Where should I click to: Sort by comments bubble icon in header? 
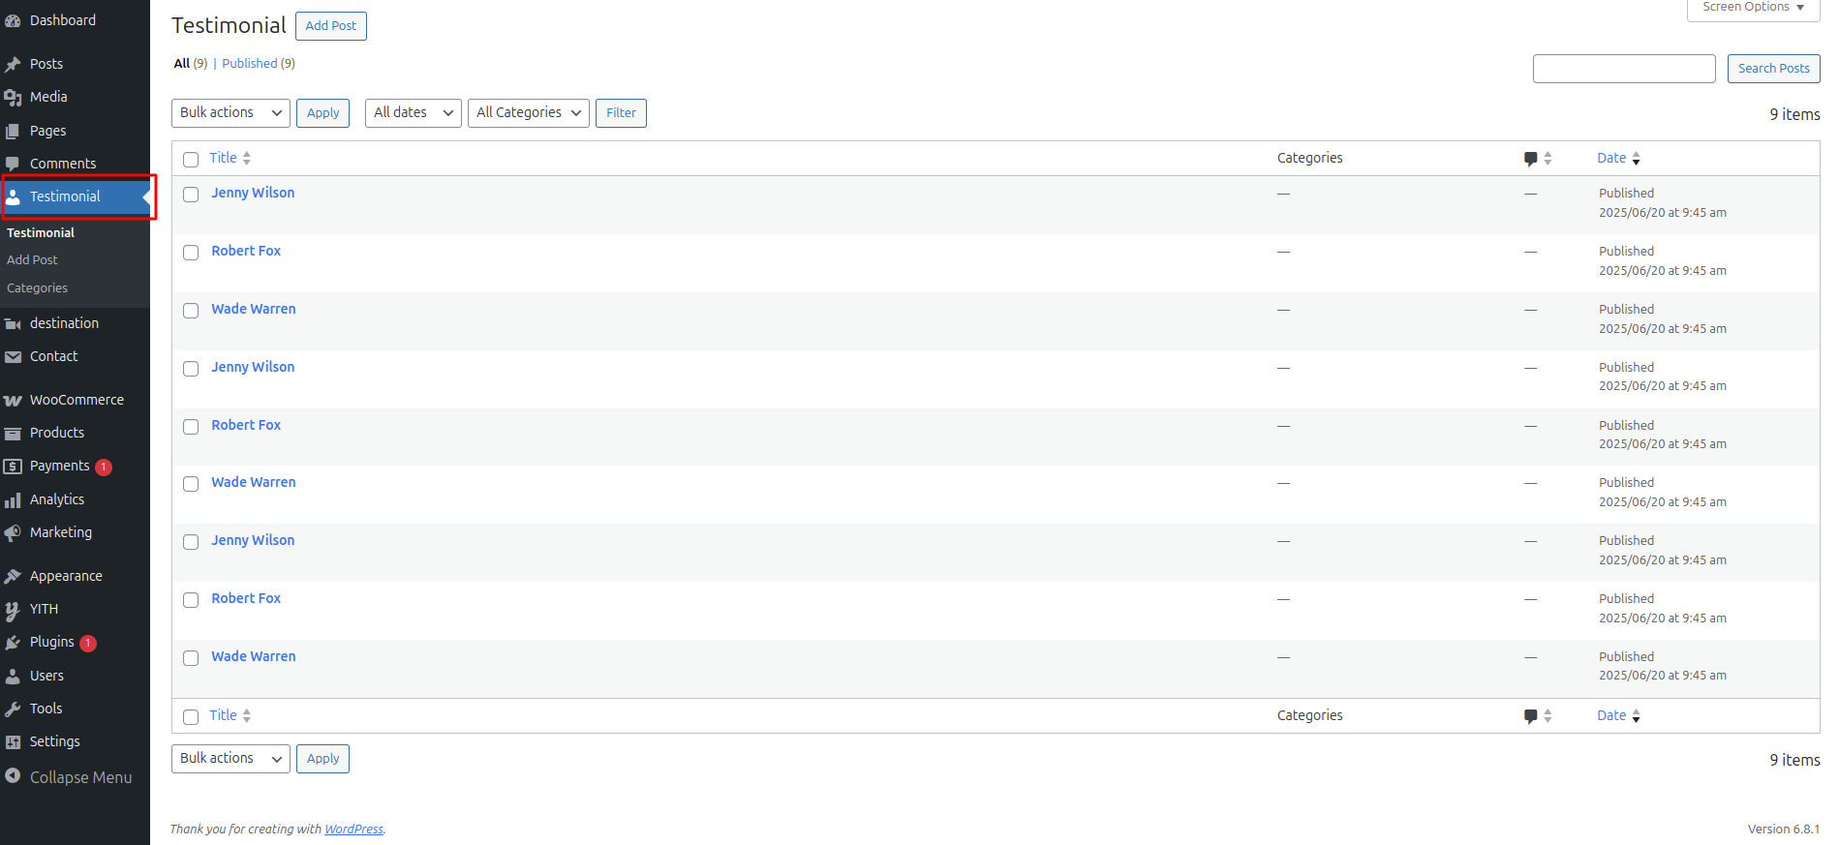(1530, 159)
